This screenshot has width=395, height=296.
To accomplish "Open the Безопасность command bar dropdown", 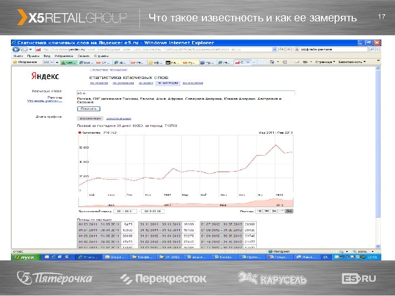I will coord(352,62).
